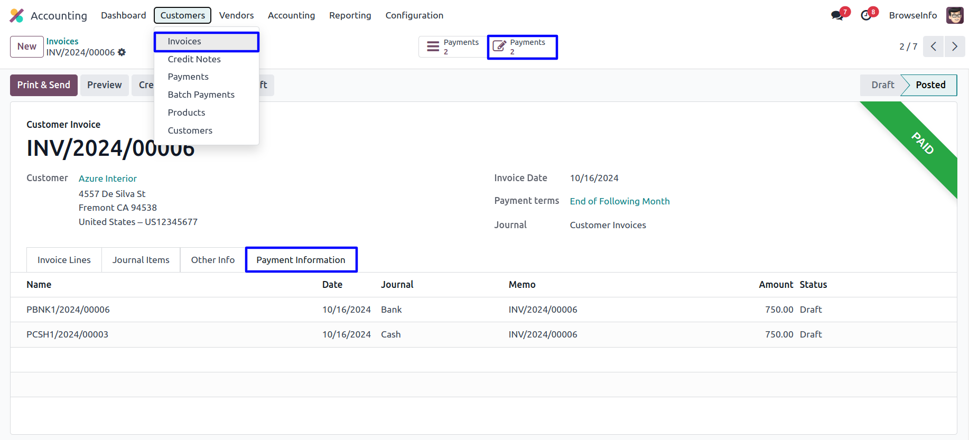Switch to the Invoice Lines tab
Screen dimensions: 969x440
64,260
